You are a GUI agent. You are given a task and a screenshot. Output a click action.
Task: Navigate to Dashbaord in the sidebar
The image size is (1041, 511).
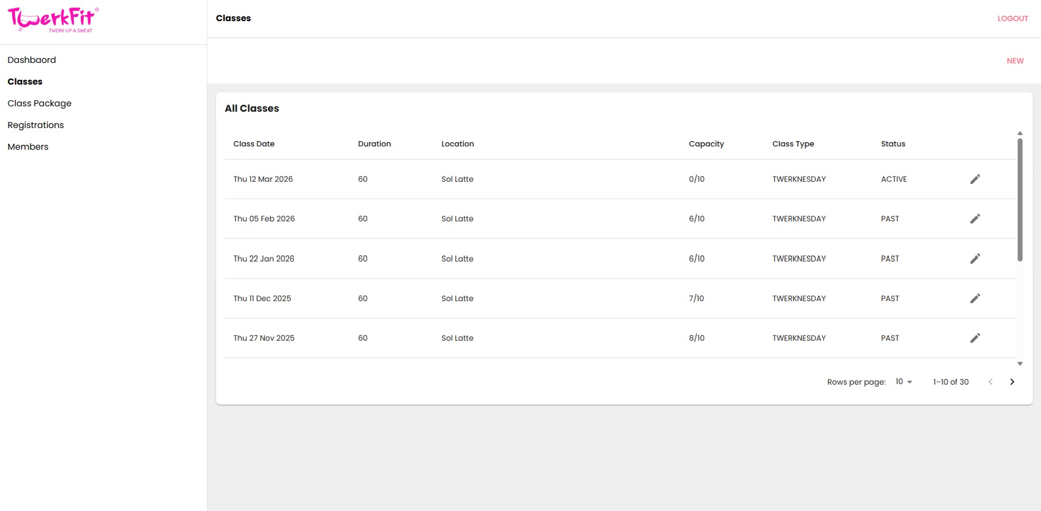pos(32,60)
